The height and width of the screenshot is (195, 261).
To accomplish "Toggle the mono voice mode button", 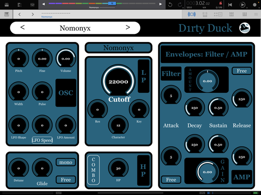I will [x=66, y=162].
